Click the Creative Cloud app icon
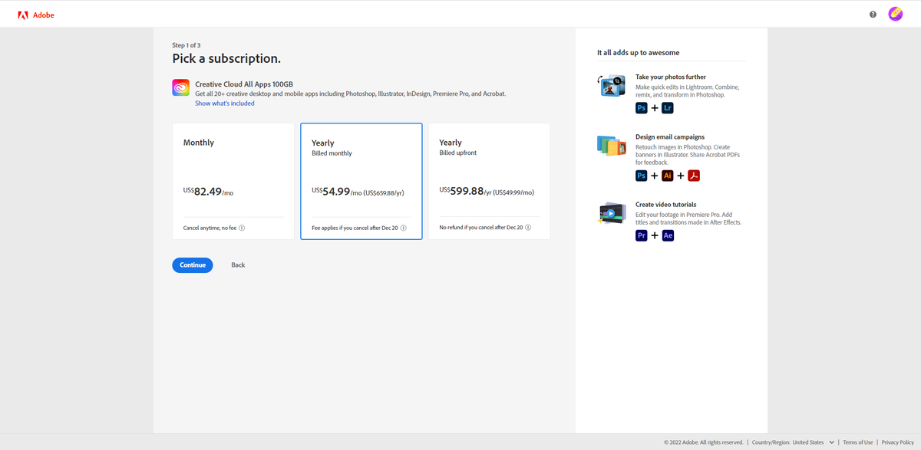The image size is (921, 450). pyautogui.click(x=181, y=88)
